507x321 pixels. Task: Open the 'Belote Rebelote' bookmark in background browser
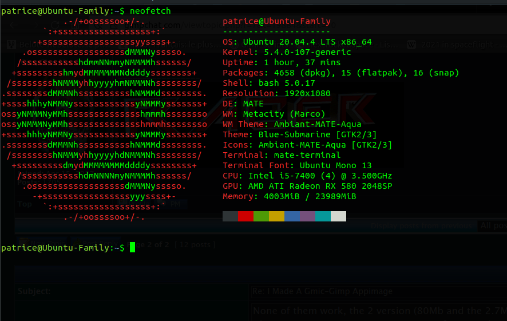[60, 45]
